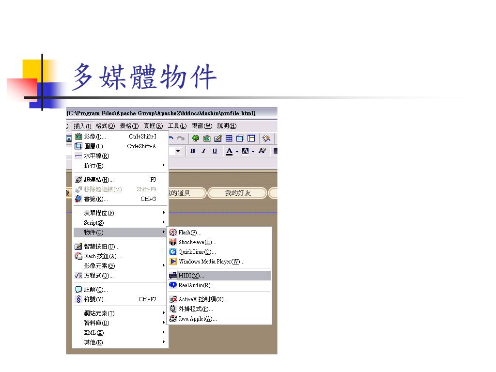
Task: Choose QuickTime(Q)... in the submenu
Action: coord(219,252)
